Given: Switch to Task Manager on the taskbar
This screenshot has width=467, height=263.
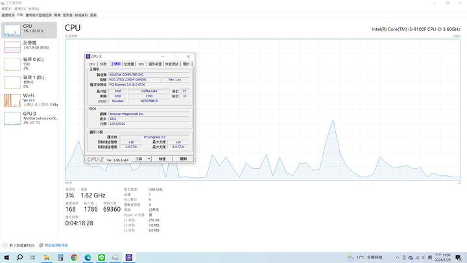Looking at the screenshot, I should pyautogui.click(x=115, y=257).
